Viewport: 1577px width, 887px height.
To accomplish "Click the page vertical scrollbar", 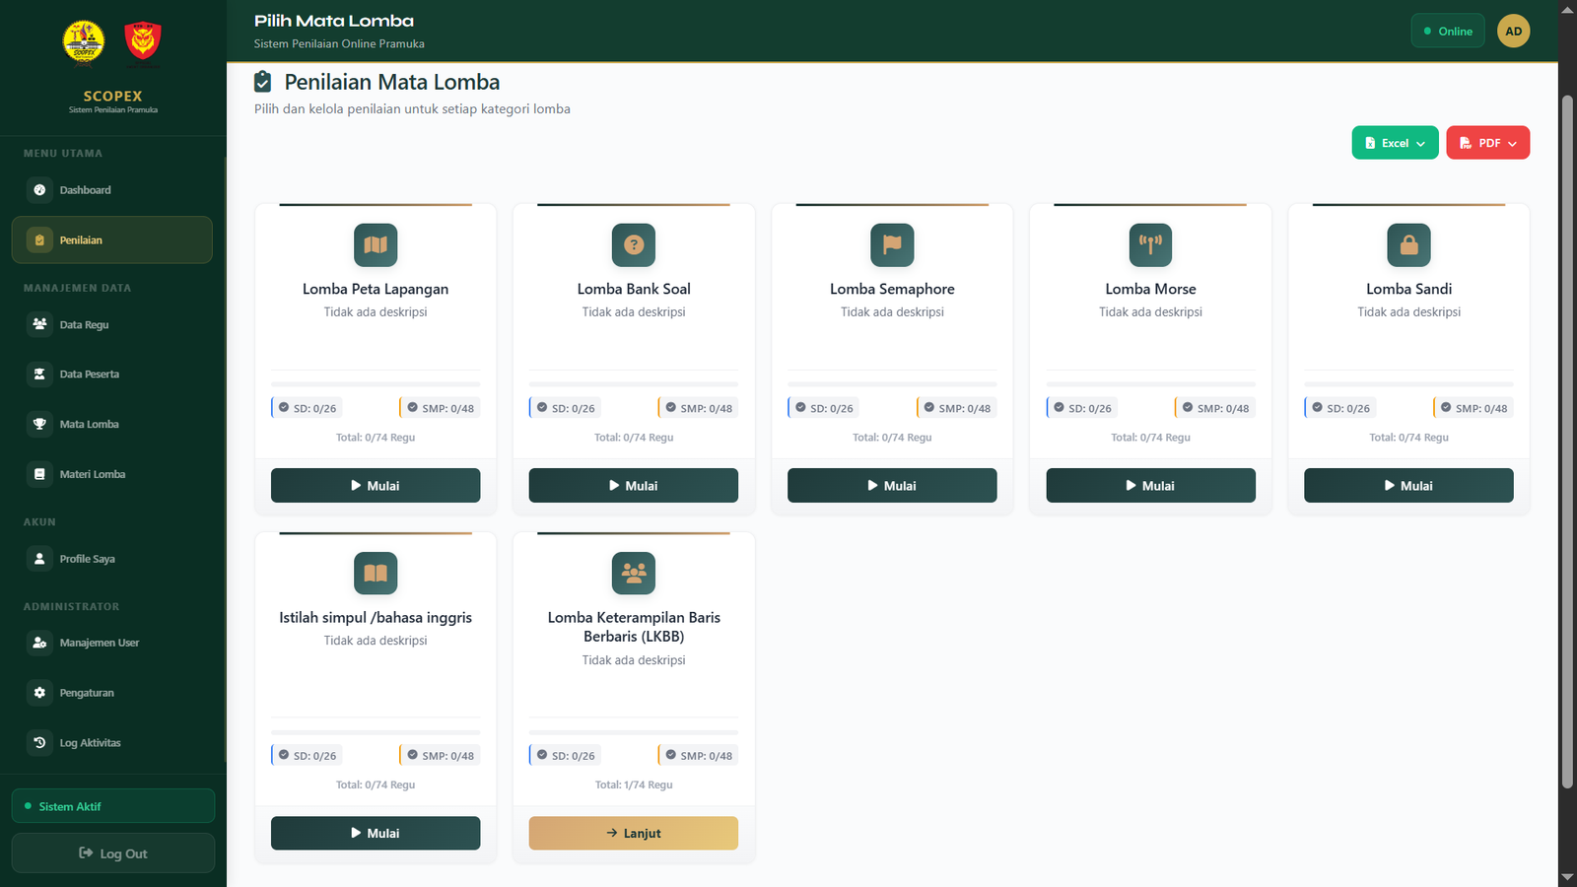I will tap(1567, 442).
